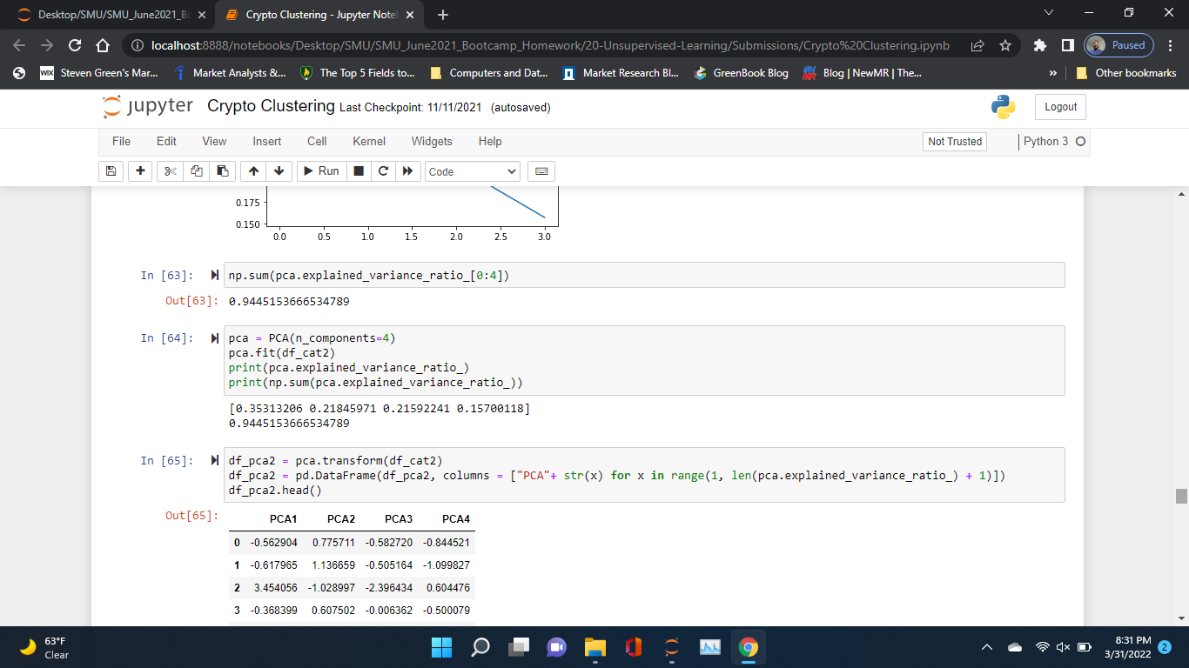Open the File menu
1189x668 pixels.
pyautogui.click(x=122, y=141)
